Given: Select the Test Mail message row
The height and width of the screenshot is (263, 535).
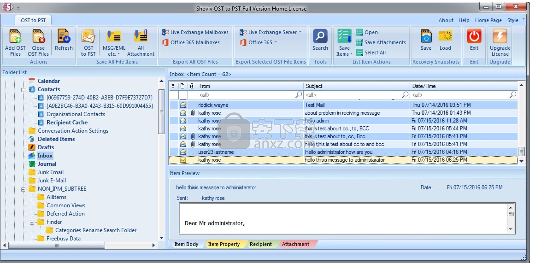Looking at the screenshot, I should (x=344, y=105).
